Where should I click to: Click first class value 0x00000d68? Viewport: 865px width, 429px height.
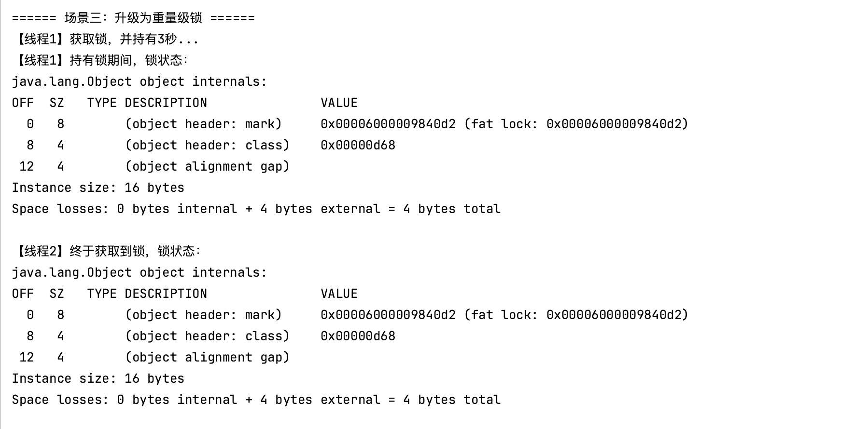358,145
